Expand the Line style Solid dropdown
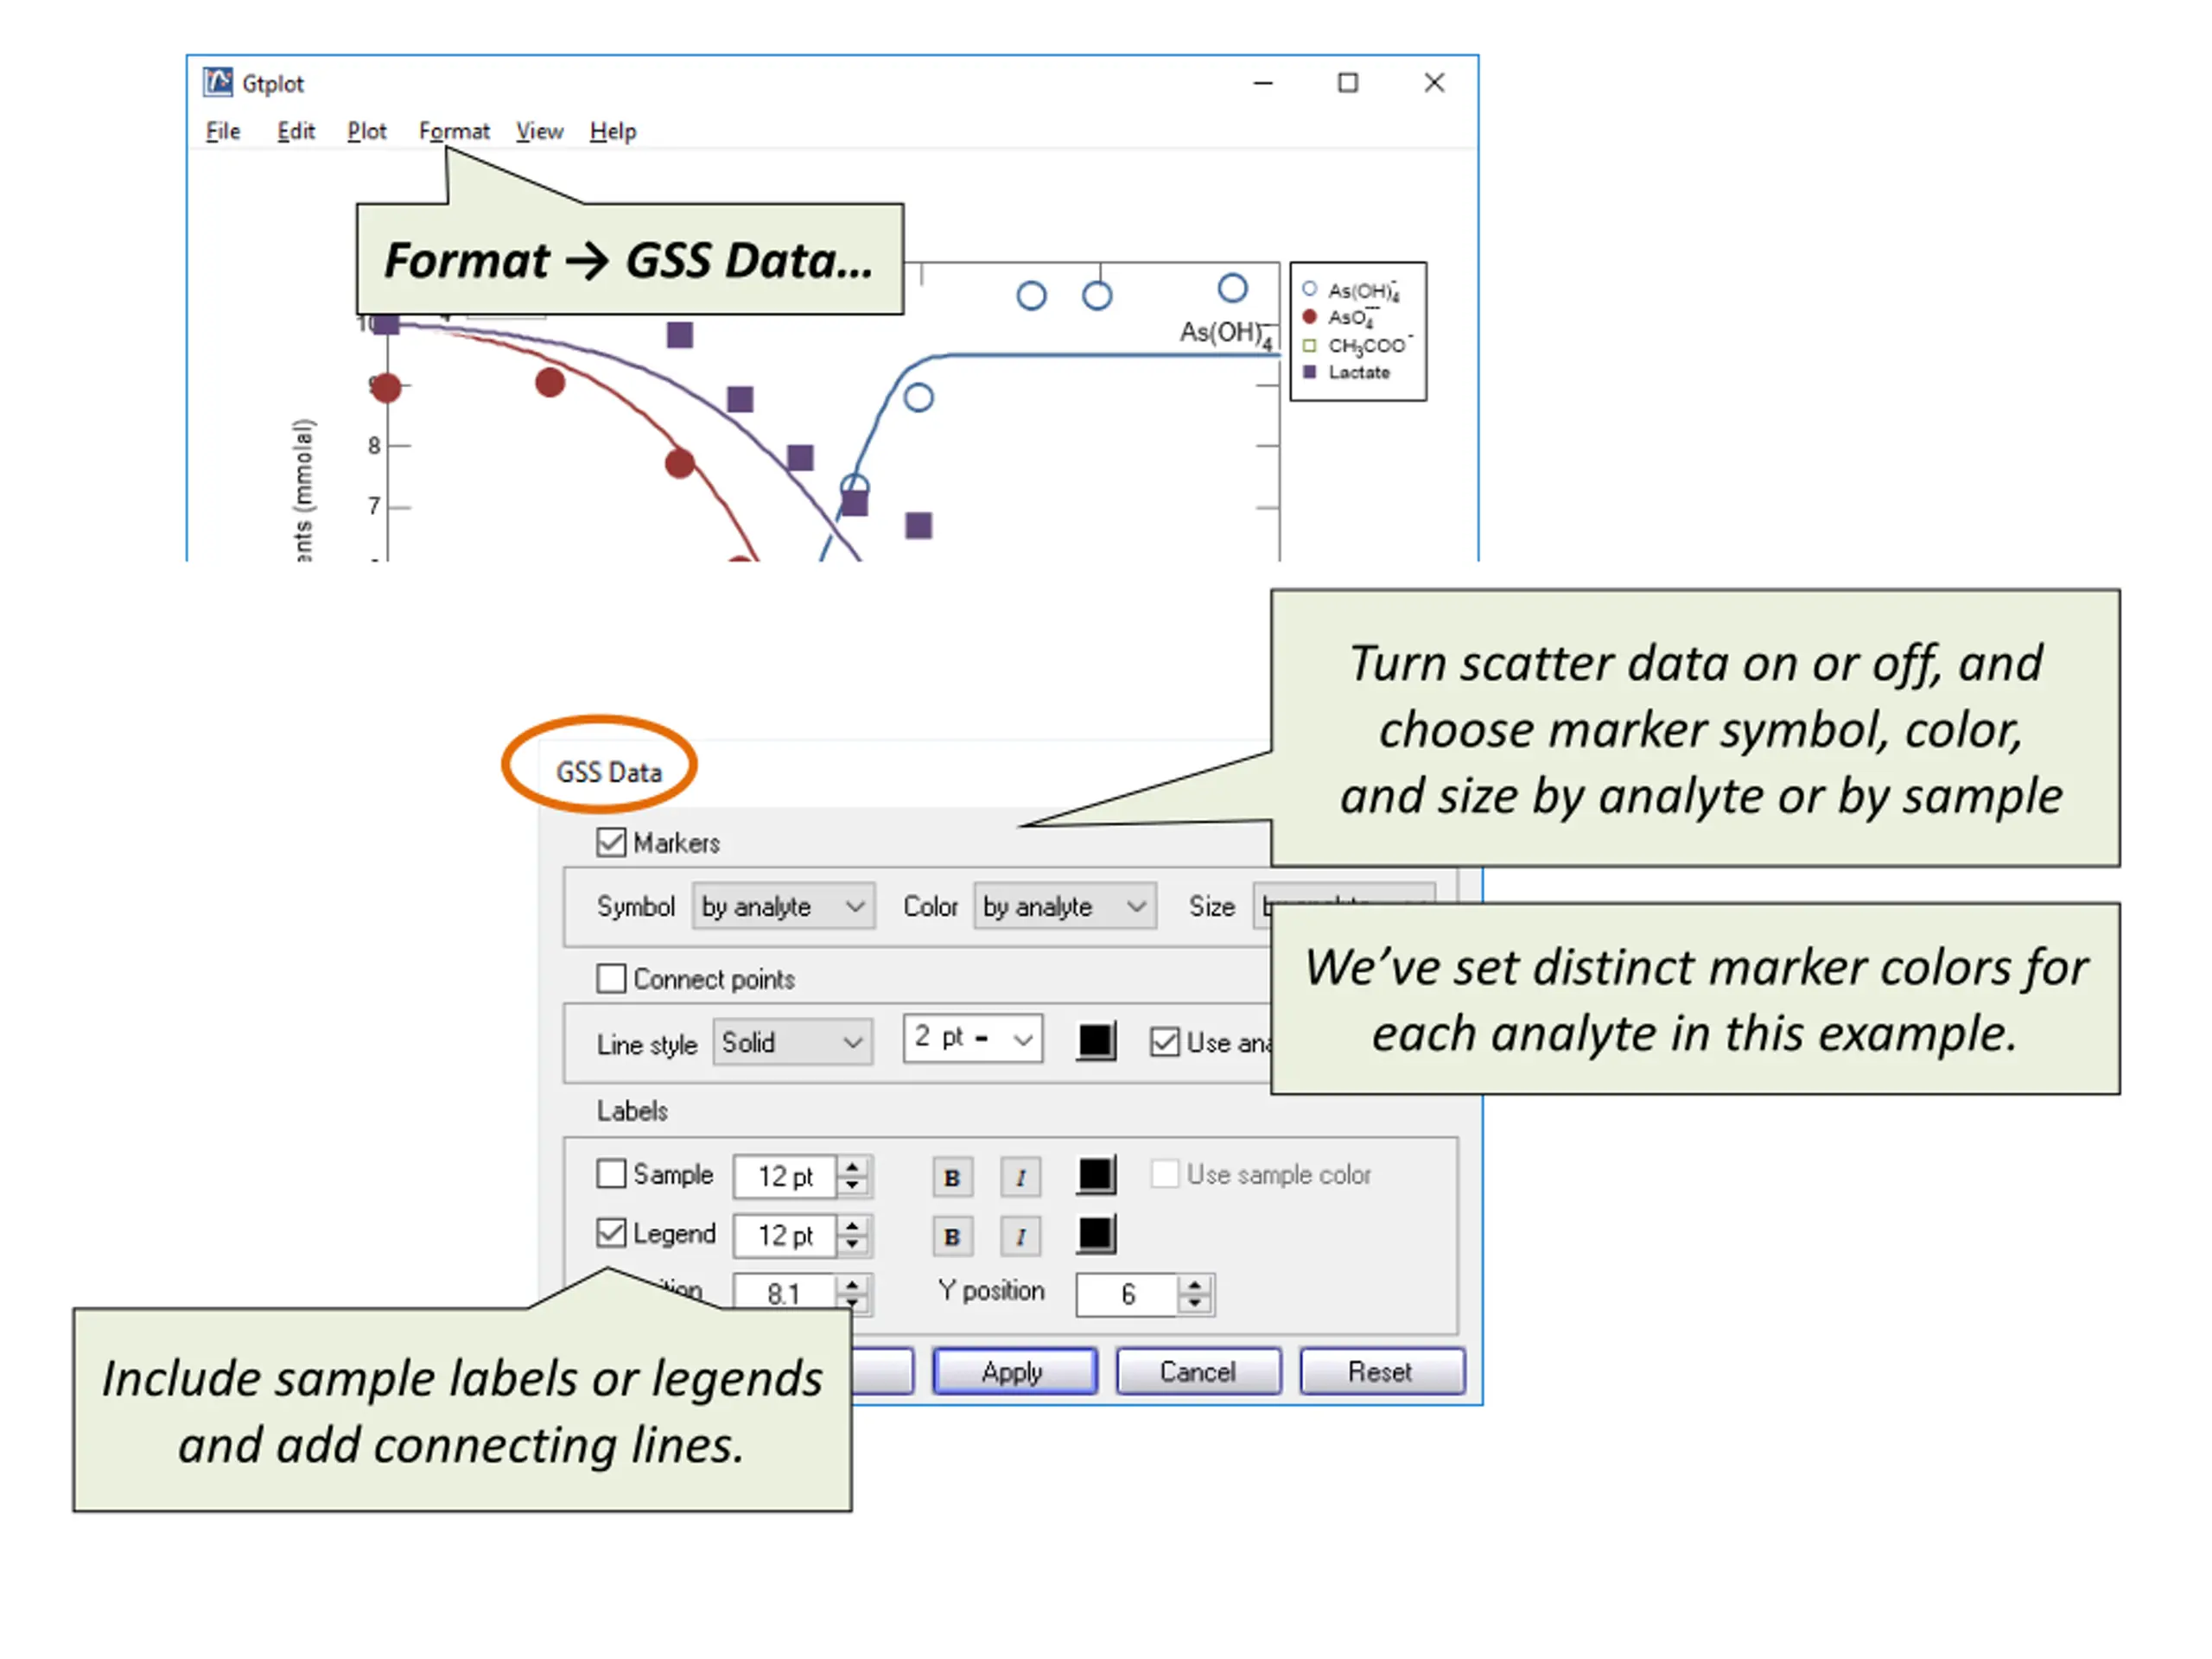2212x1659 pixels. click(792, 1042)
